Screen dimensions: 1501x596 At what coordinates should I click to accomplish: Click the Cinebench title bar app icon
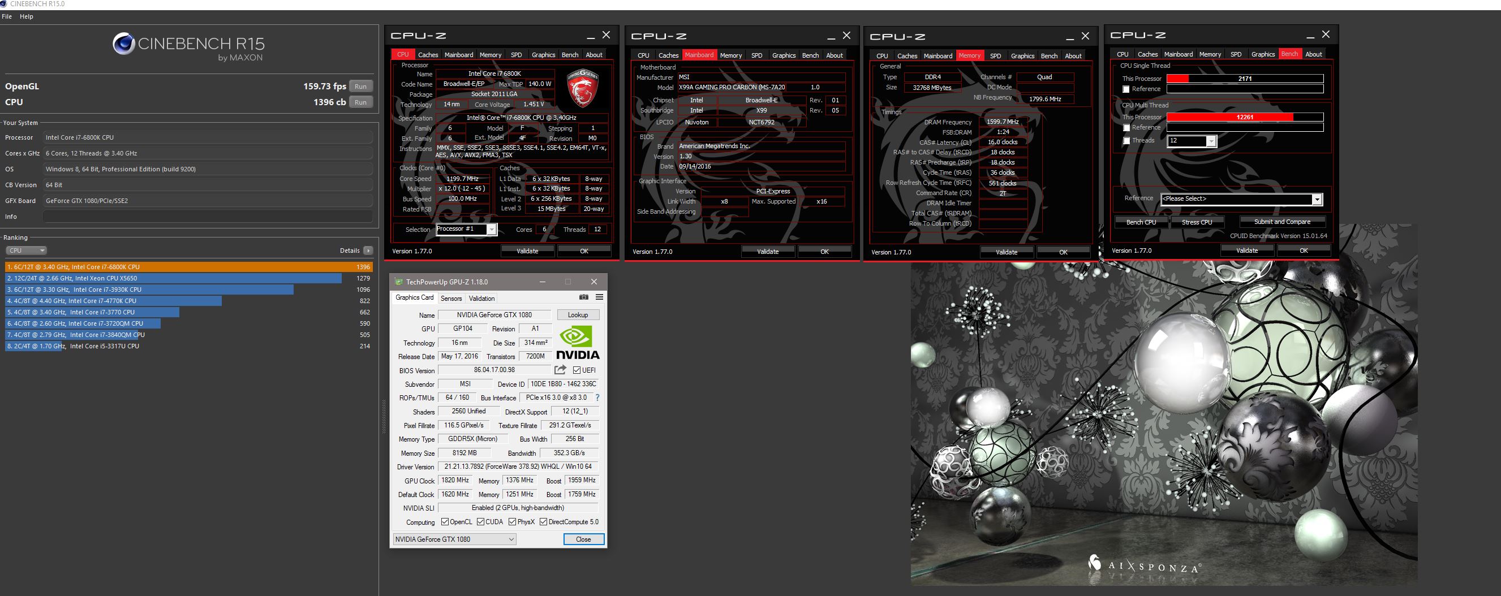click(4, 4)
